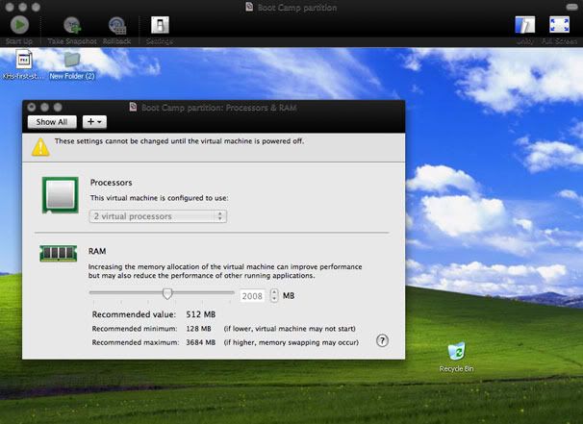Take a snapshot of the VM
This screenshot has width=583, height=424.
click(72, 25)
